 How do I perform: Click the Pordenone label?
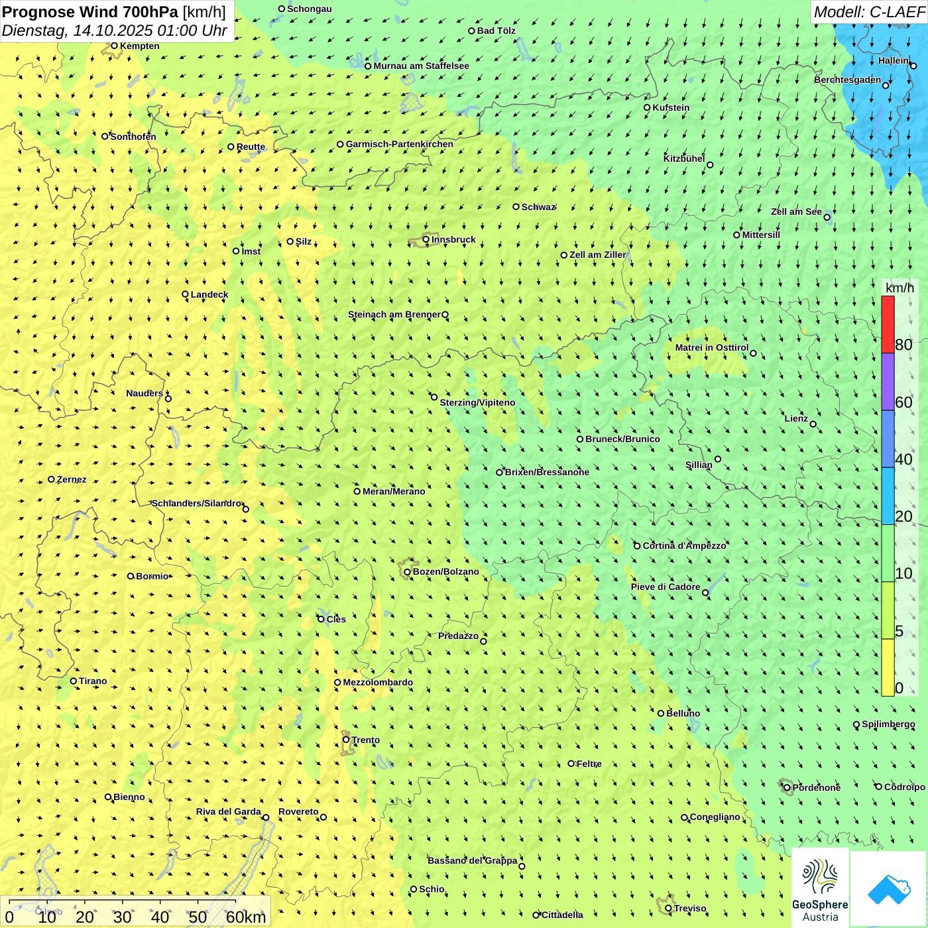(x=817, y=788)
